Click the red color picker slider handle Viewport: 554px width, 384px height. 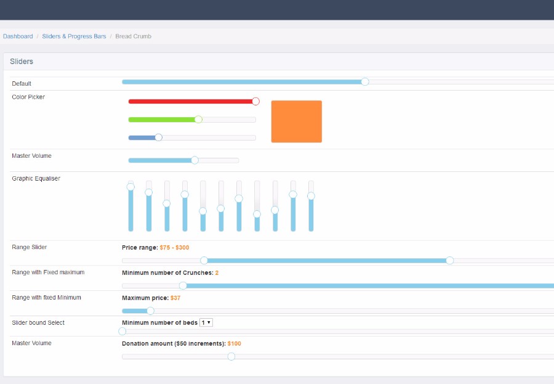pos(256,102)
